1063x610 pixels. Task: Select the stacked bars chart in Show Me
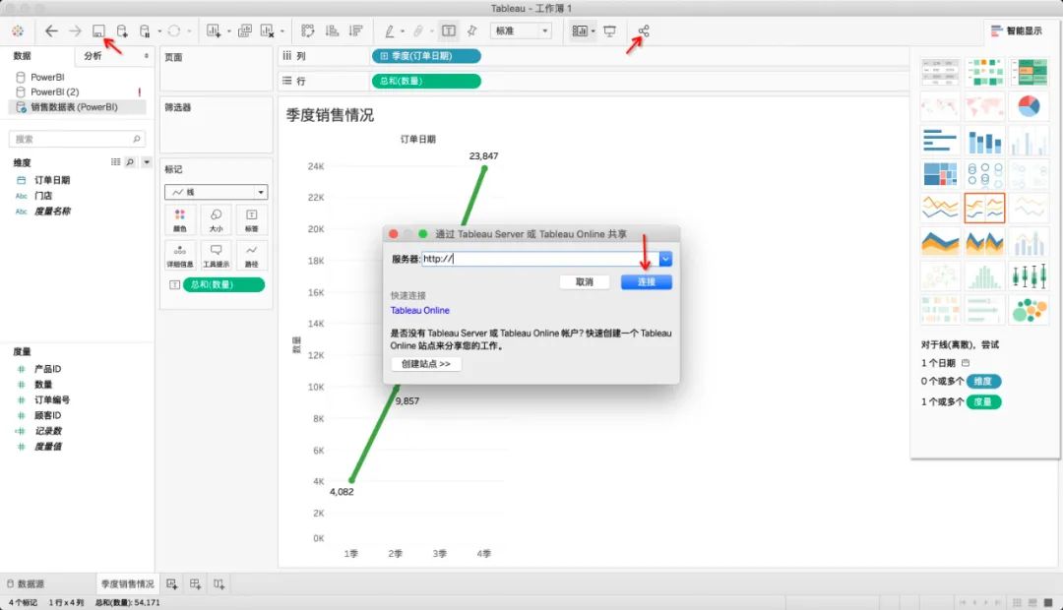(984, 141)
